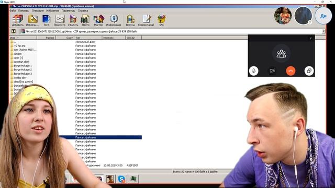Sort by the Размер column header

pos(47,38)
